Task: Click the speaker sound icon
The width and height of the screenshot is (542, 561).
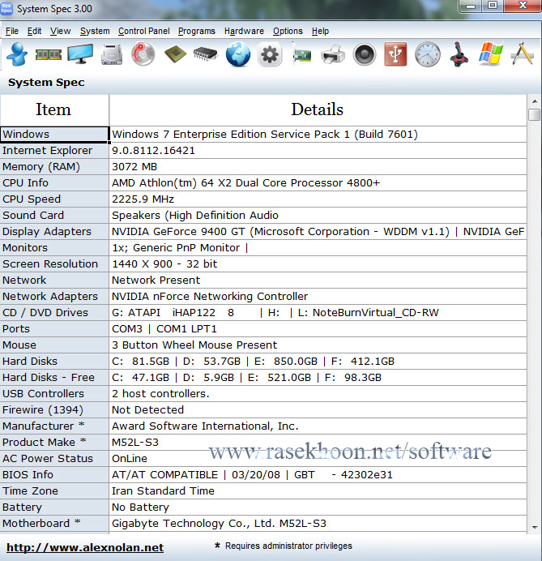Action: pyautogui.click(x=365, y=55)
